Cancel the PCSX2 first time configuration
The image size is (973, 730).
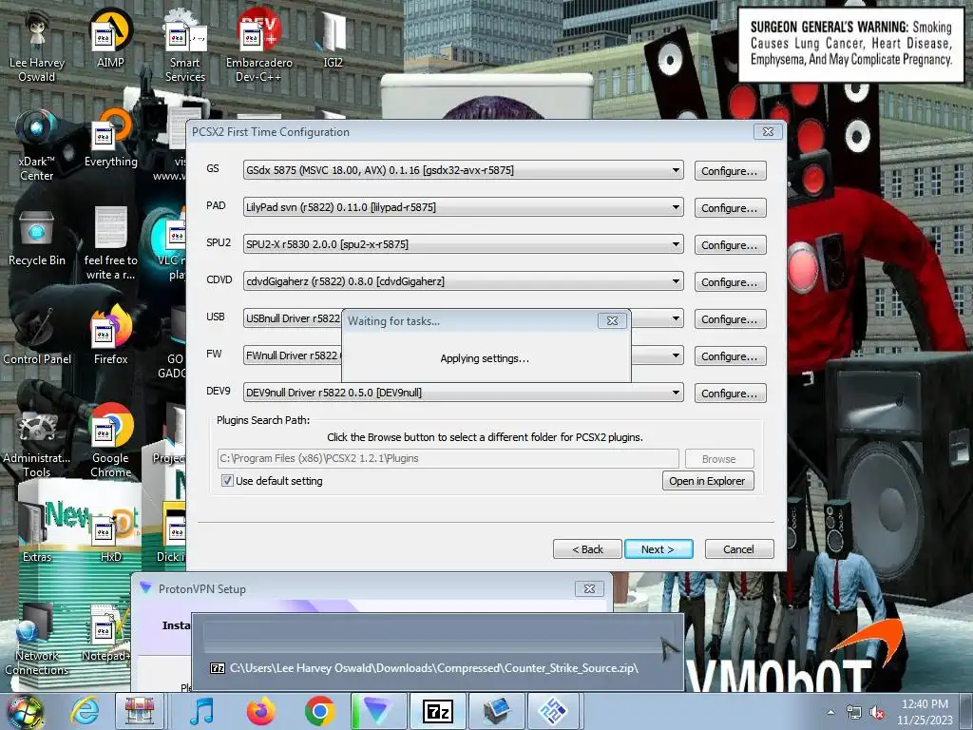tap(738, 549)
